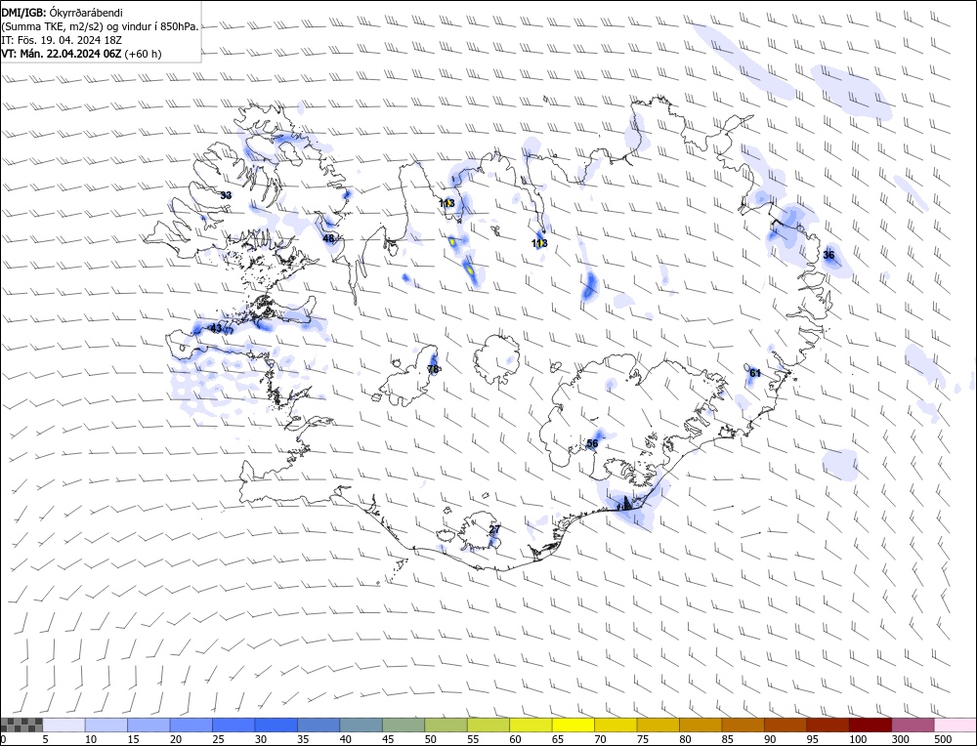Pick the legend swatch between 20 and 25
The height and width of the screenshot is (746, 977).
coord(191,725)
